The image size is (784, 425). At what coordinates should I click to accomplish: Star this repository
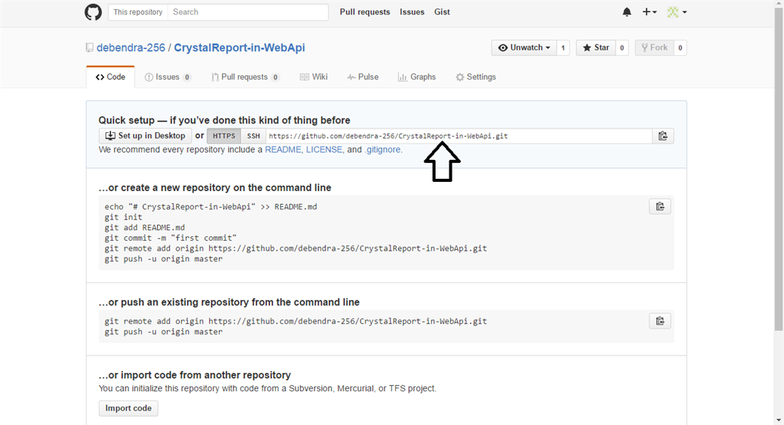point(596,48)
